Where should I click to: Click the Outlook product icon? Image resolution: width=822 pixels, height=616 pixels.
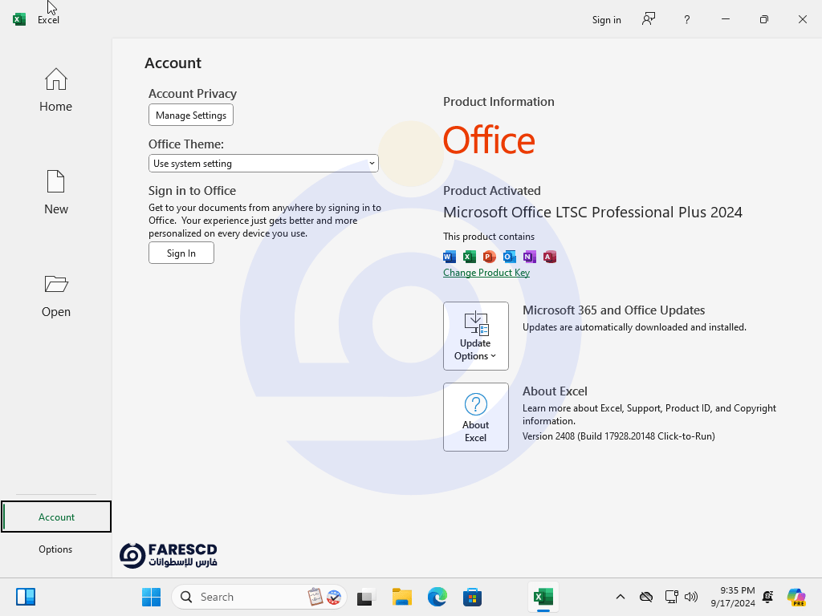(x=509, y=257)
